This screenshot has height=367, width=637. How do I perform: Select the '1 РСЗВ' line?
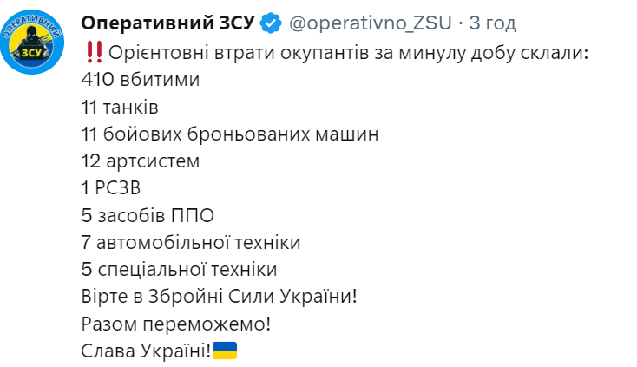[111, 188]
